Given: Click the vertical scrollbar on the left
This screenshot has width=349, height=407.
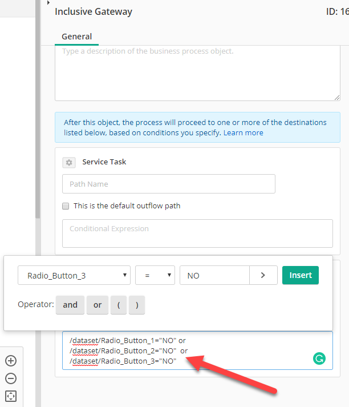Looking at the screenshot, I should (38, 109).
